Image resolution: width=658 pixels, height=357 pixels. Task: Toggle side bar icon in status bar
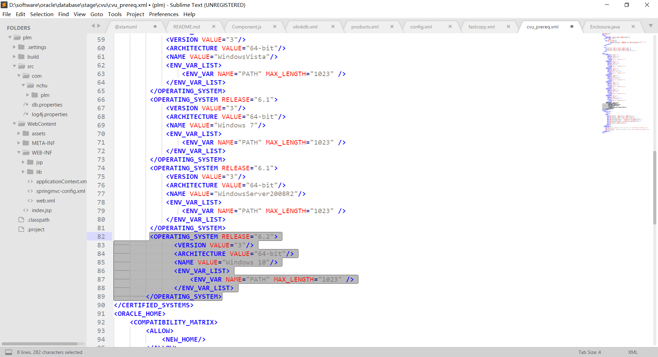click(x=9, y=352)
